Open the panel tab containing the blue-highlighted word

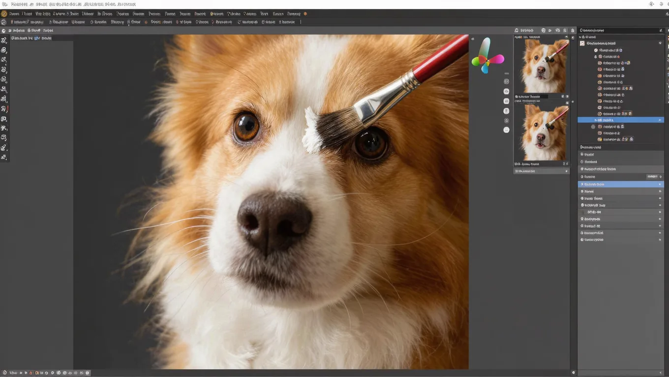point(31,38)
